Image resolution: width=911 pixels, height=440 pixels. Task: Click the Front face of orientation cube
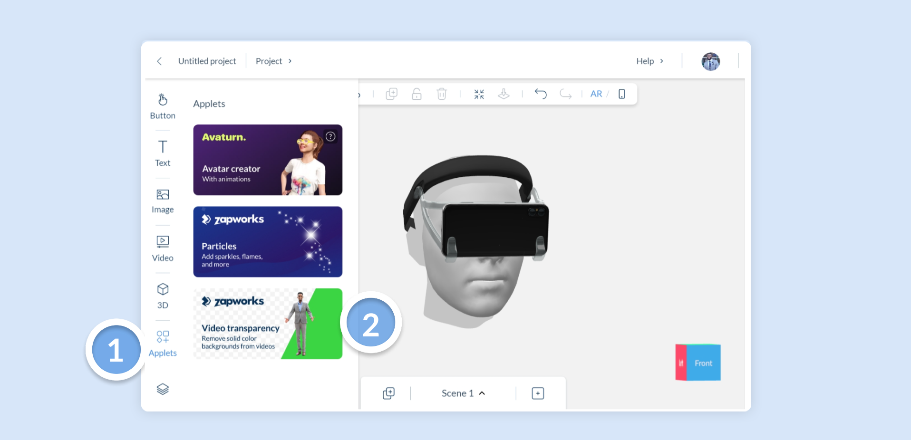(704, 363)
